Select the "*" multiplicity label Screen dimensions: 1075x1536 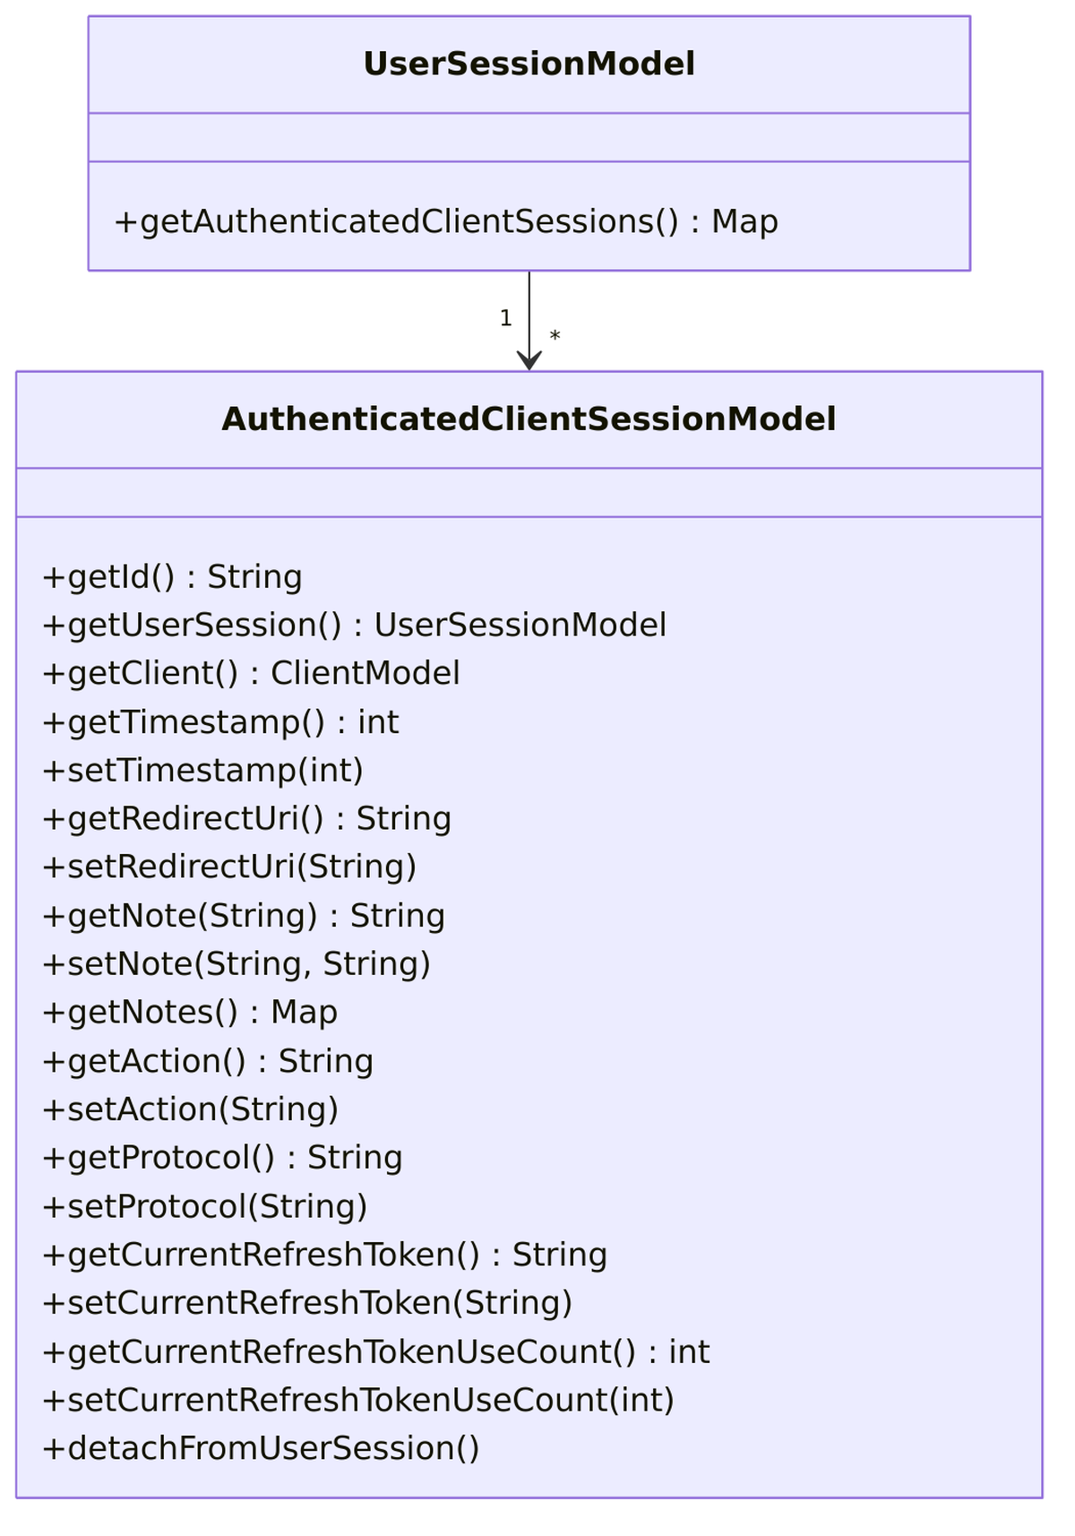(x=555, y=337)
